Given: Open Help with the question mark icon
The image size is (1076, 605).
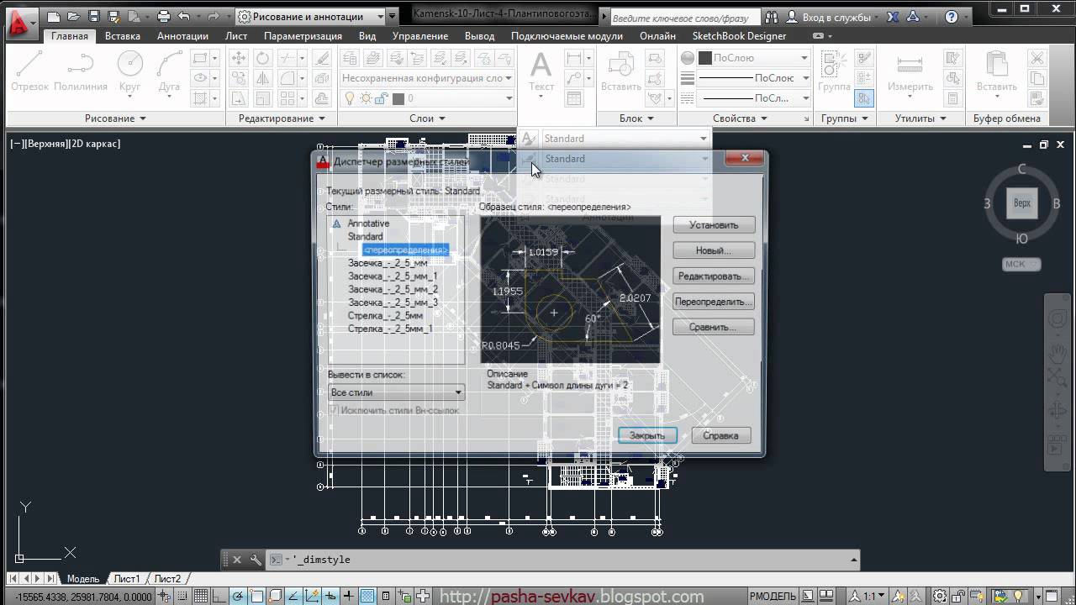Looking at the screenshot, I should point(952,17).
